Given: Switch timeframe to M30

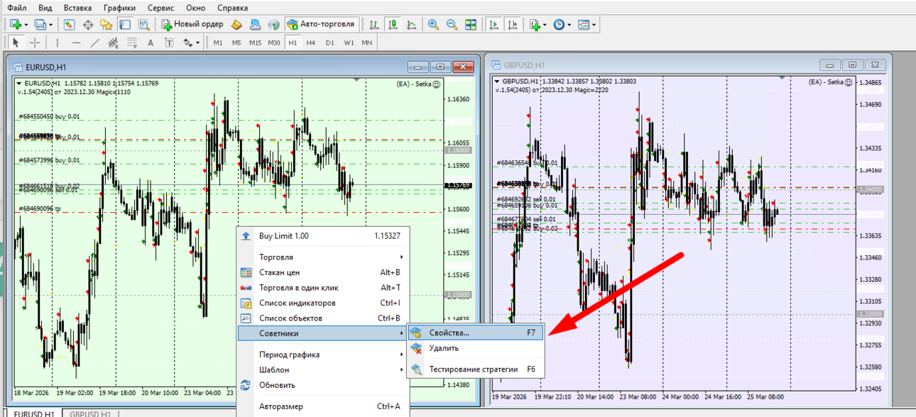Looking at the screenshot, I should [x=274, y=43].
